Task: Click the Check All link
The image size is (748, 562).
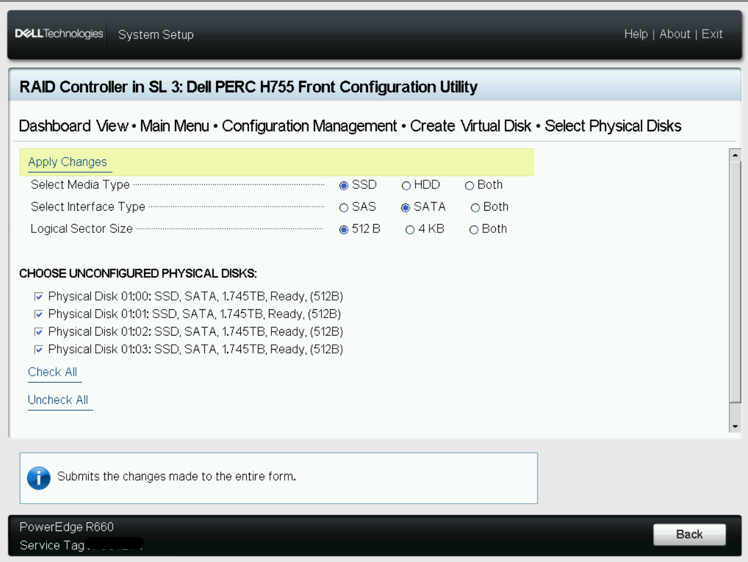Action: click(x=53, y=372)
